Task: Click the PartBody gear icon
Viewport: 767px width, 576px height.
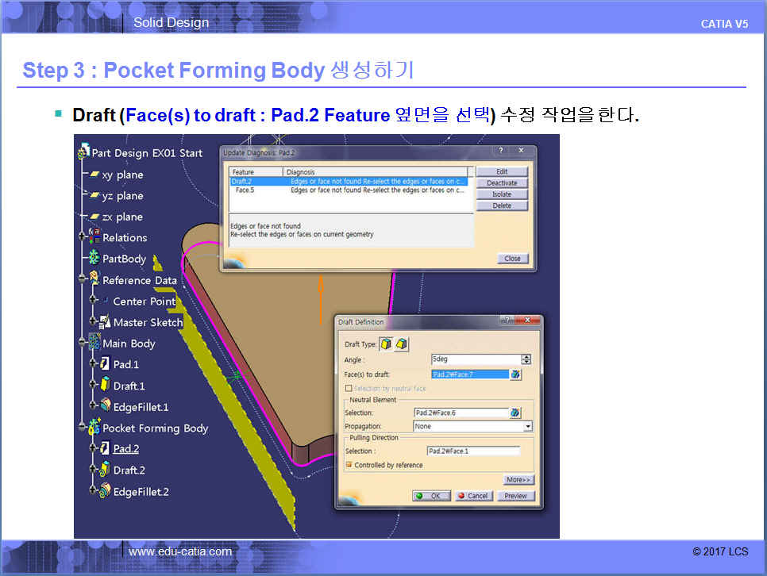Action: coord(94,259)
